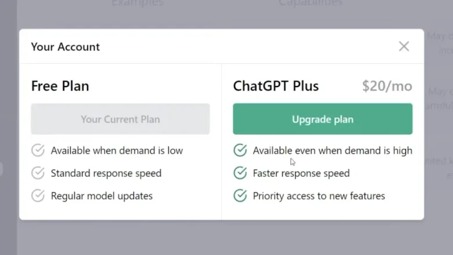Select the Regular model updates text
453x255 pixels.
(102, 196)
